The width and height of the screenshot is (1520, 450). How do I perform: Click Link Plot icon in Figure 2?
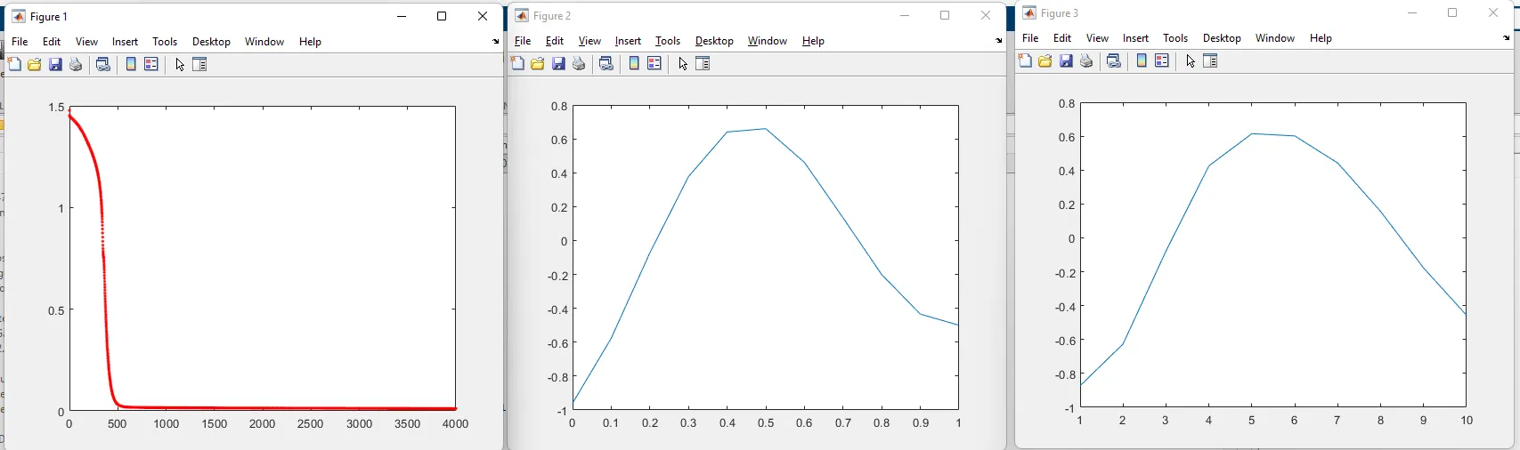tap(606, 64)
